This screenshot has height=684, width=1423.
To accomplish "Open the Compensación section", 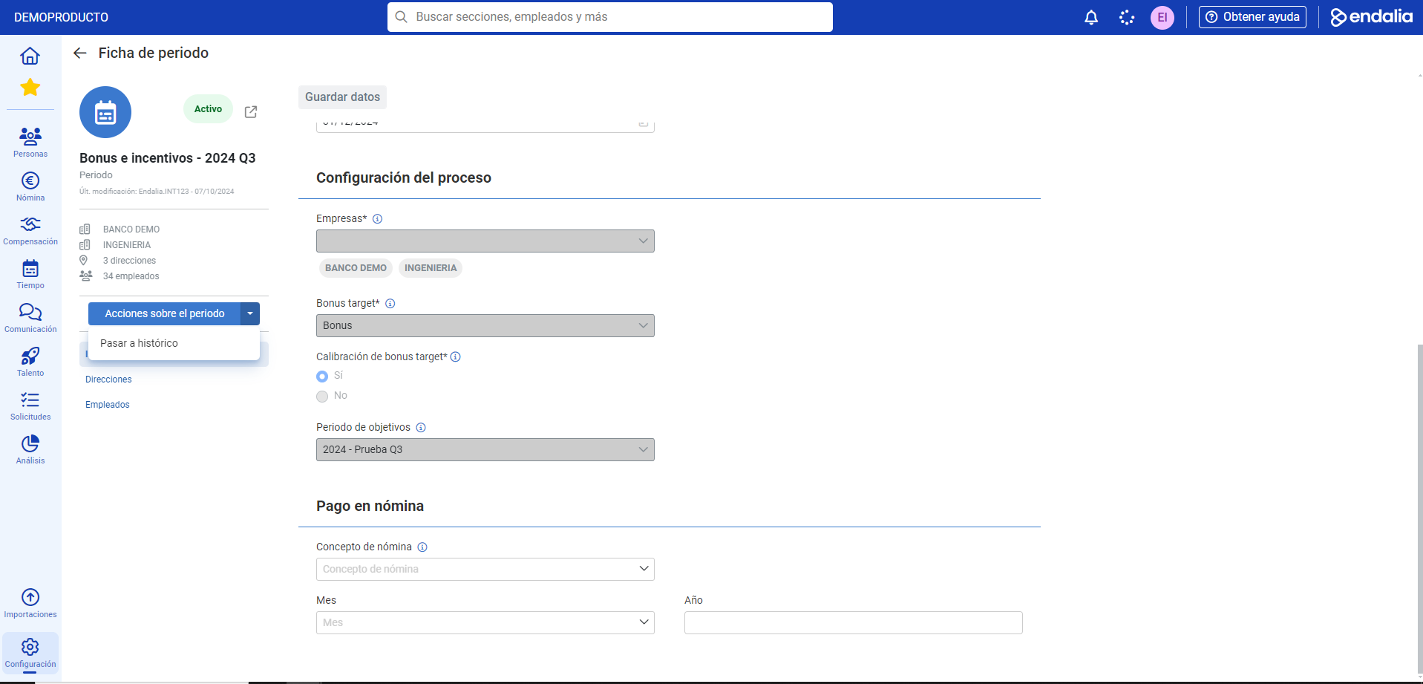I will (30, 230).
